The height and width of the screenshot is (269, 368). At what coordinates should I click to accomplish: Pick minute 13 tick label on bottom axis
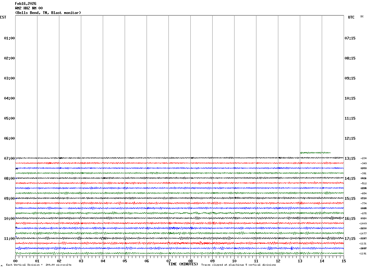(300, 261)
